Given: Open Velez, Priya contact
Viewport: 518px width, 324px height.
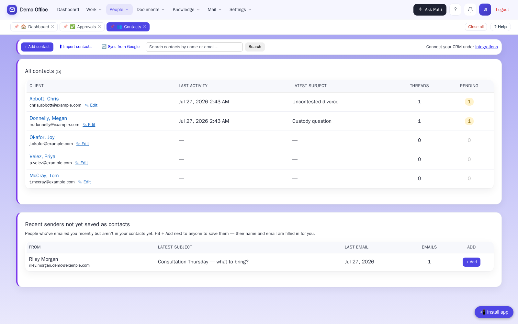Looking at the screenshot, I should [42, 156].
